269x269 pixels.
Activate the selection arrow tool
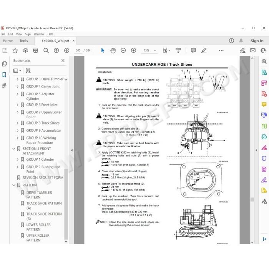click(103, 50)
